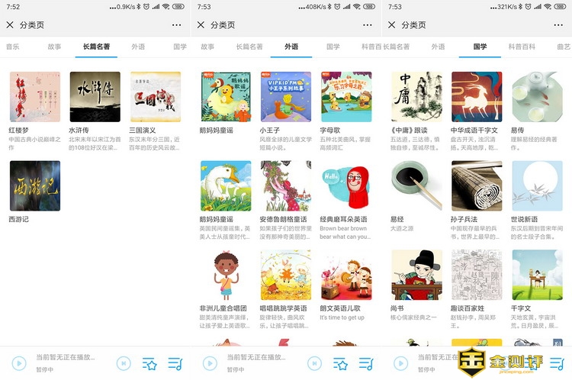Tap play button in the right screen's player bar
Viewport: 572px width, 380px height.
(x=401, y=363)
